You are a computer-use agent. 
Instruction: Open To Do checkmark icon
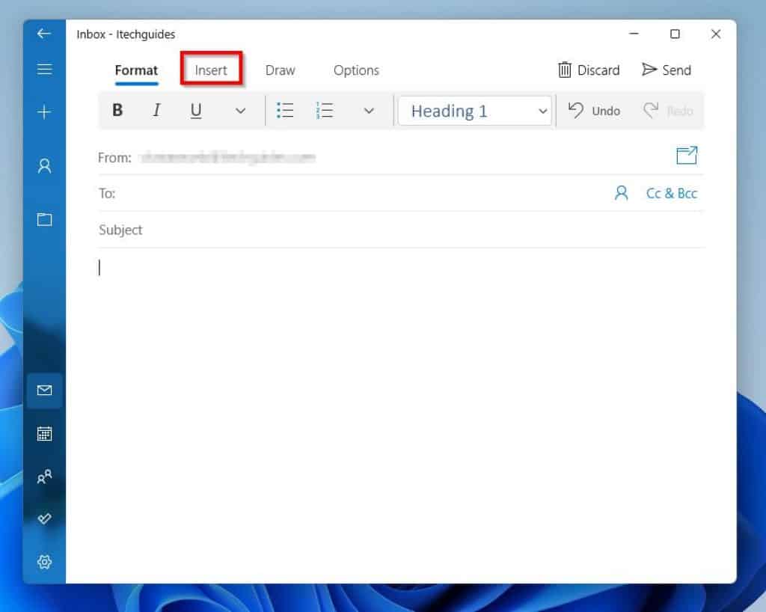click(x=44, y=518)
